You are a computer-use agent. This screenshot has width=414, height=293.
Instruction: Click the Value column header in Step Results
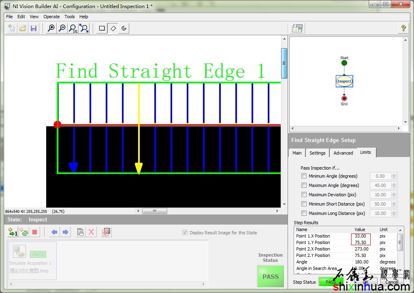tap(365, 229)
